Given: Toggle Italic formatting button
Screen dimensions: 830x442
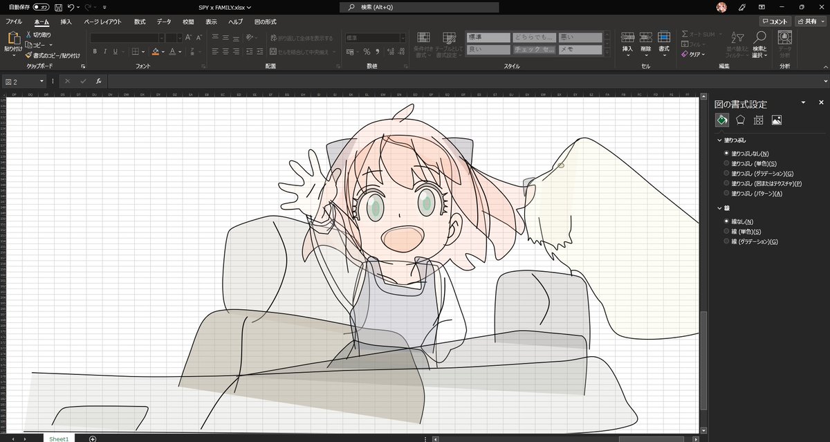Looking at the screenshot, I should (x=105, y=51).
